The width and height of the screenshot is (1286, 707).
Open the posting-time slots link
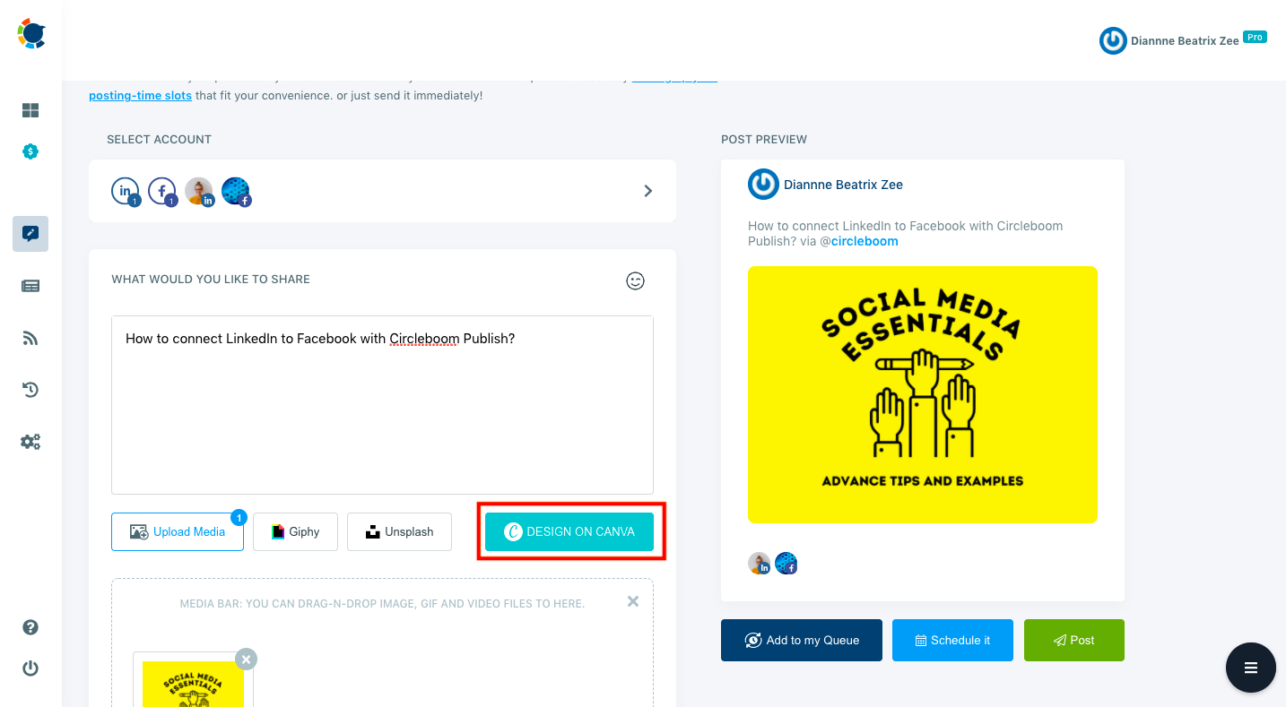(140, 95)
